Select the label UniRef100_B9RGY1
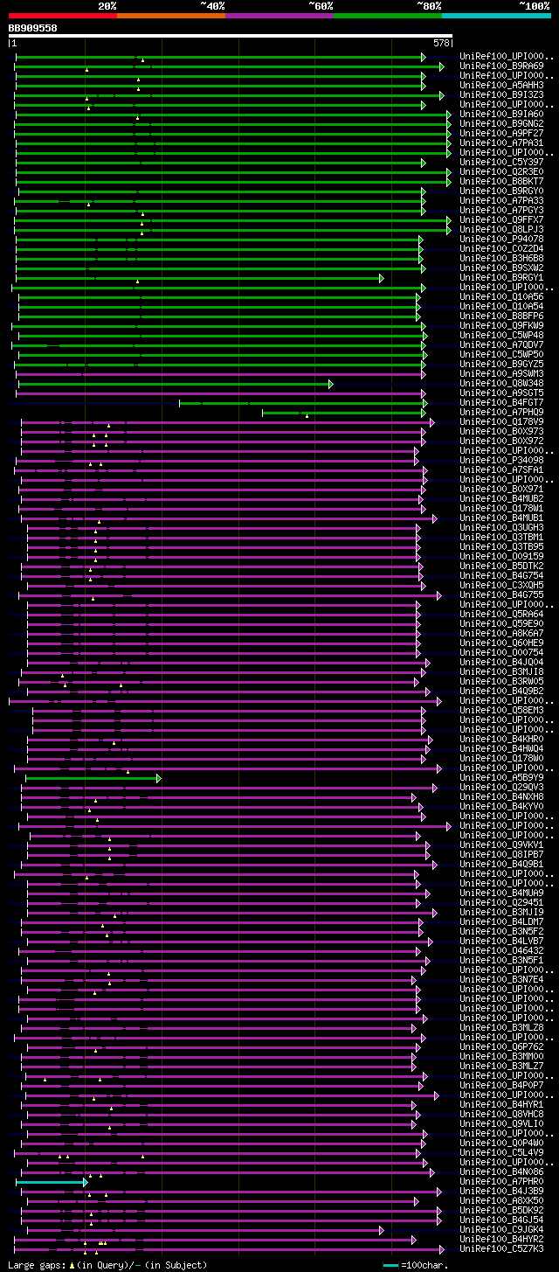The width and height of the screenshot is (559, 1272). [501, 277]
